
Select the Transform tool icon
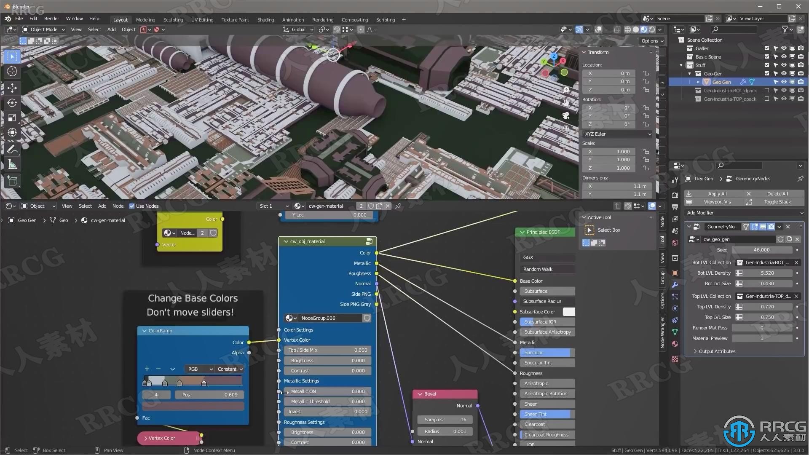pyautogui.click(x=12, y=133)
